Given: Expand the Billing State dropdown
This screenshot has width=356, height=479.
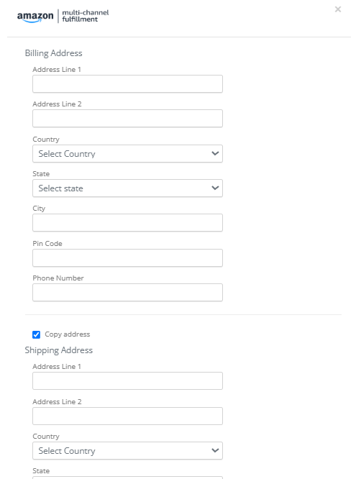Looking at the screenshot, I should [127, 188].
